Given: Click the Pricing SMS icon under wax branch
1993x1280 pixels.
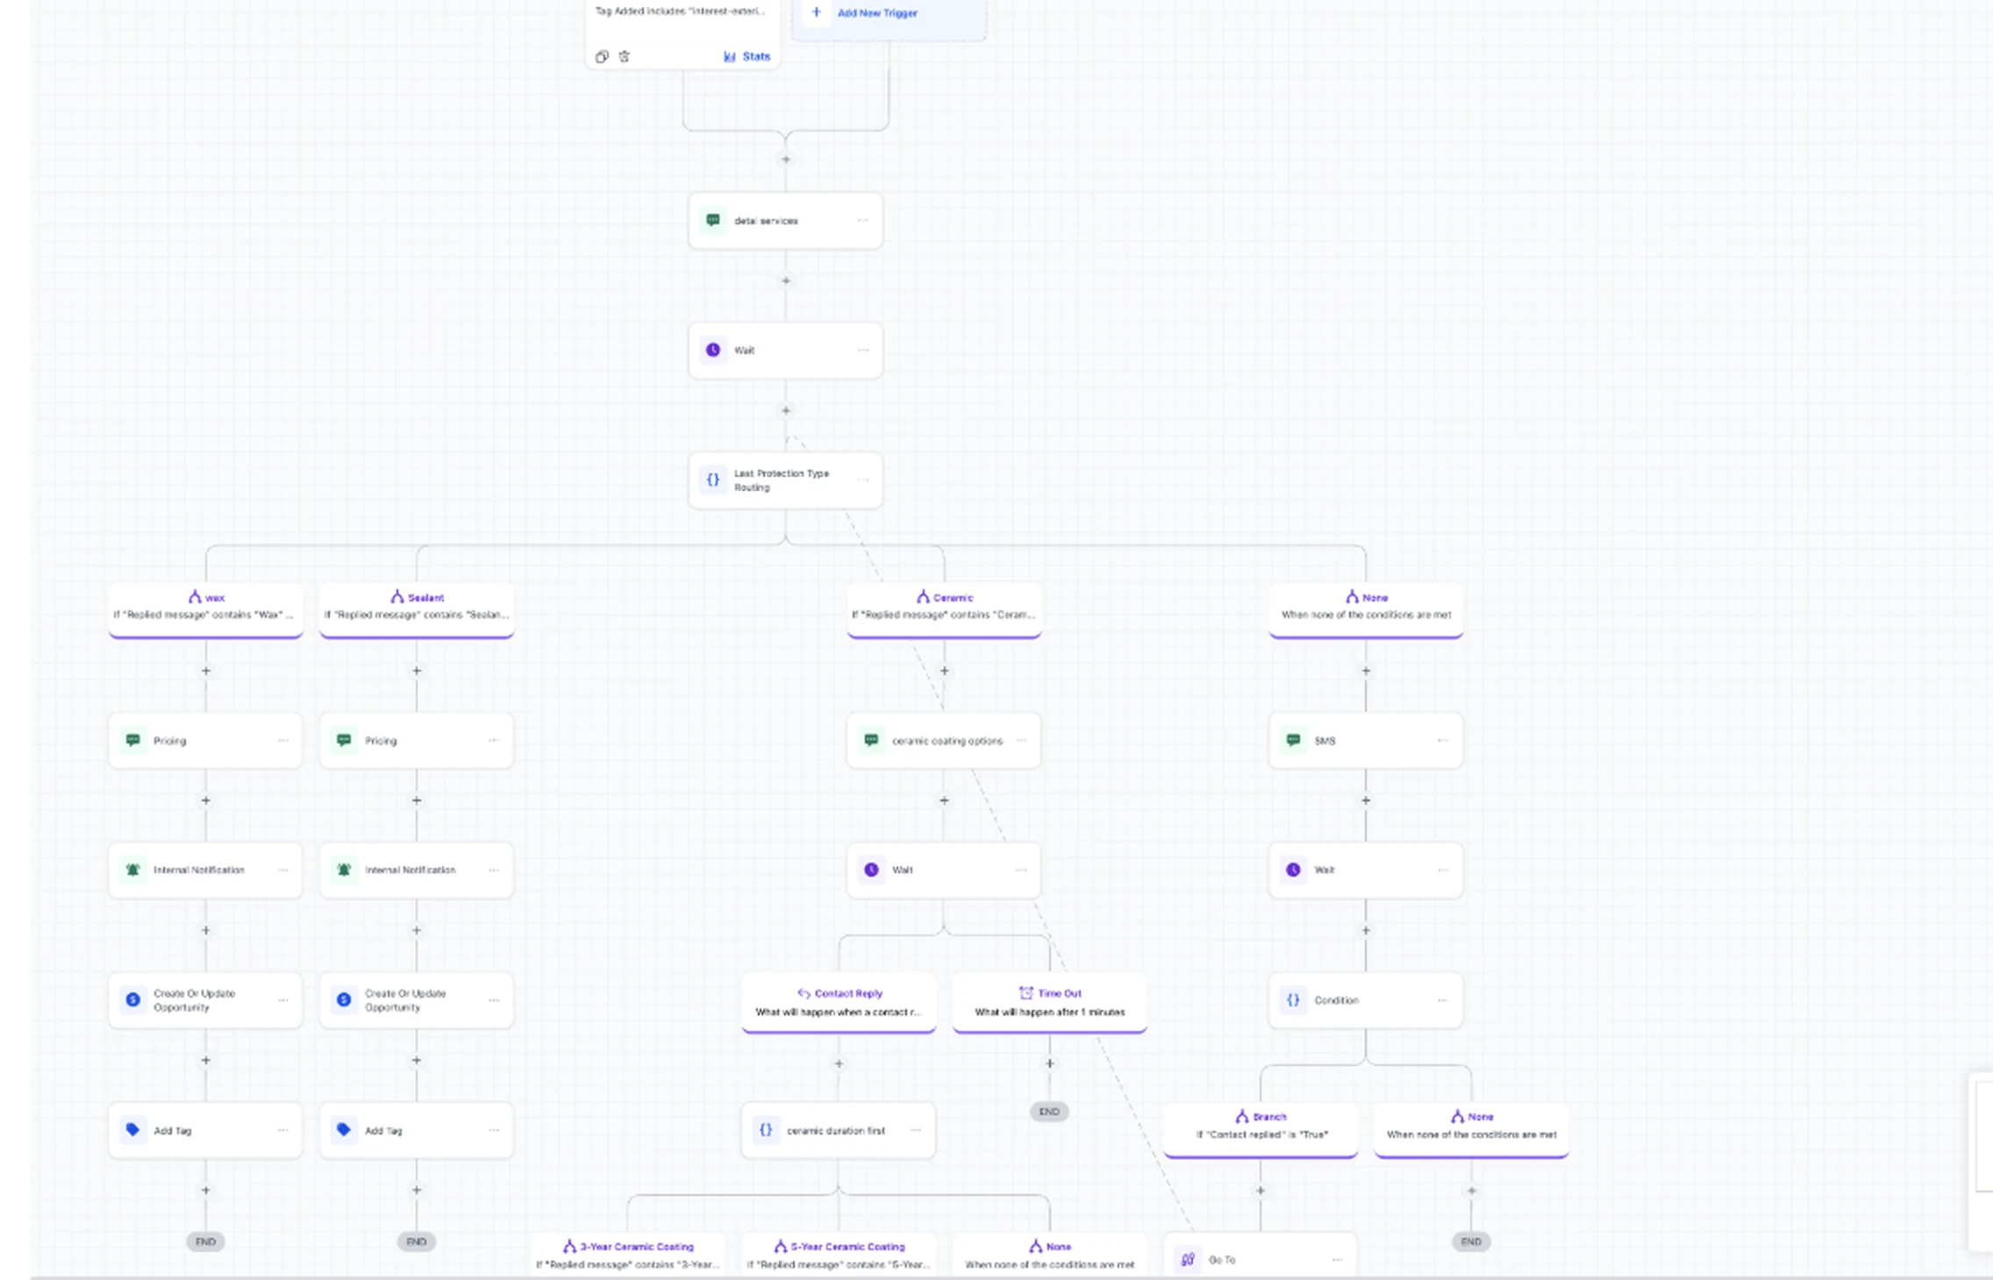Looking at the screenshot, I should tap(133, 740).
